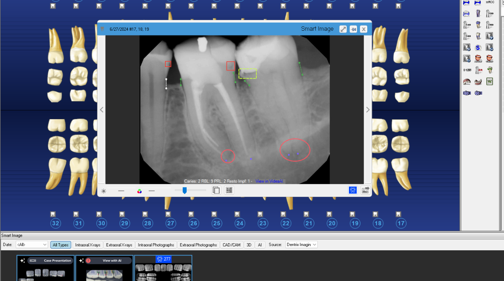Open the Date dropdown

pos(31,245)
